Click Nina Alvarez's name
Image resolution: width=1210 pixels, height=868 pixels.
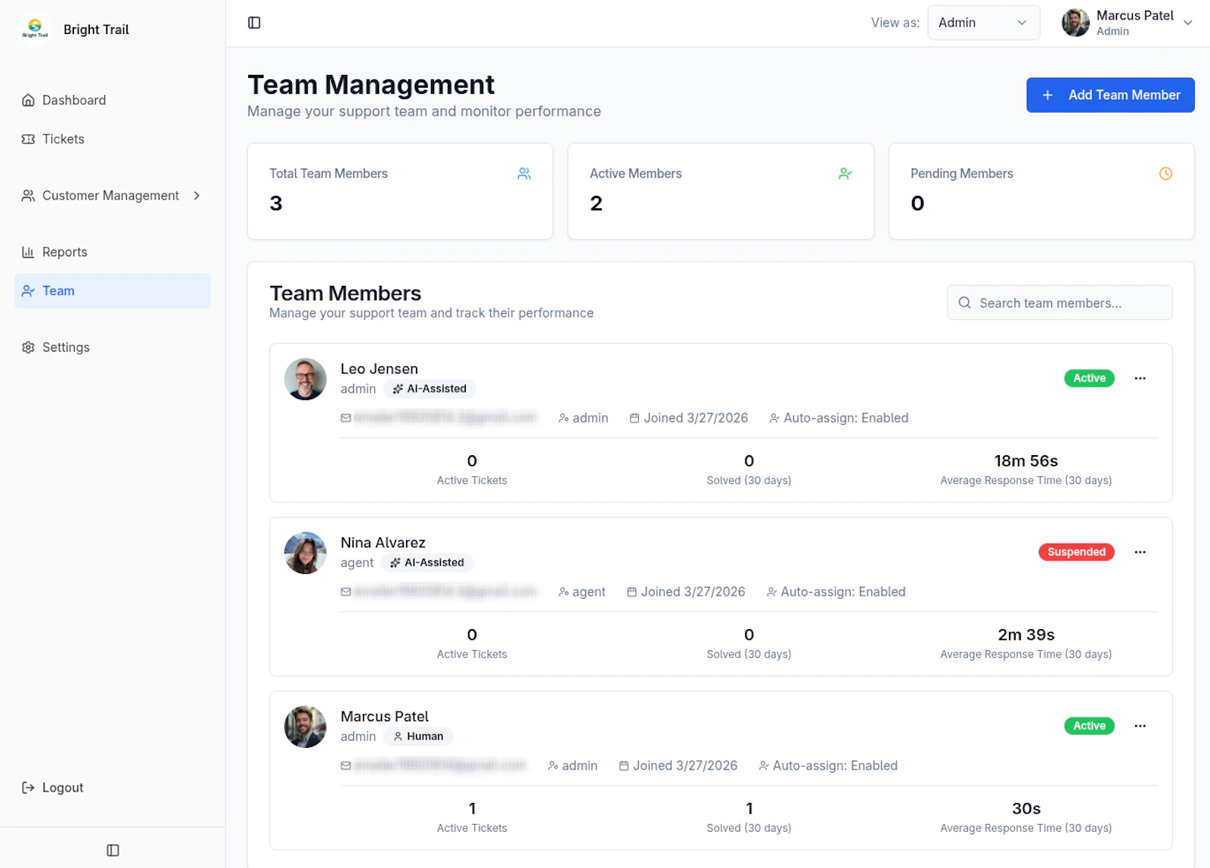tap(383, 543)
